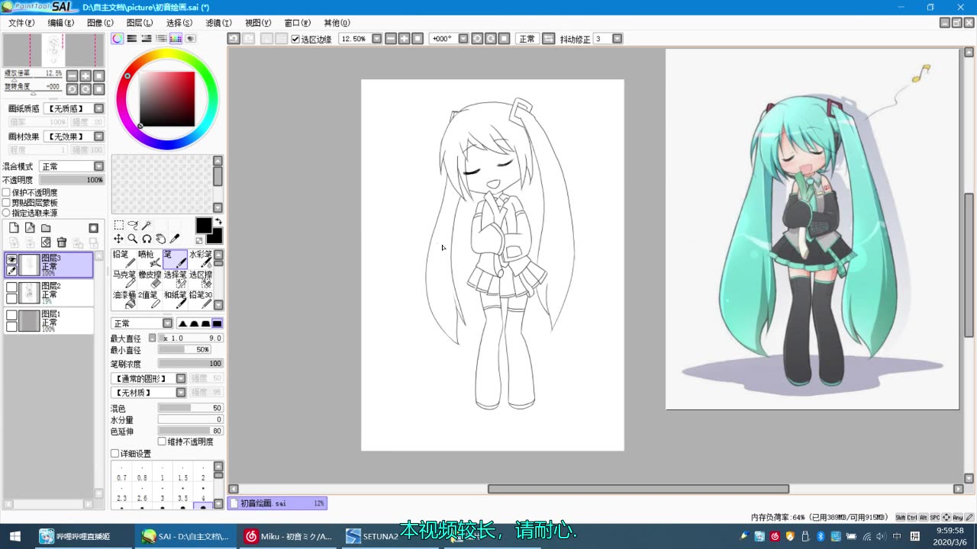
Task: Delete the current layer with trash icon
Action: [x=62, y=242]
